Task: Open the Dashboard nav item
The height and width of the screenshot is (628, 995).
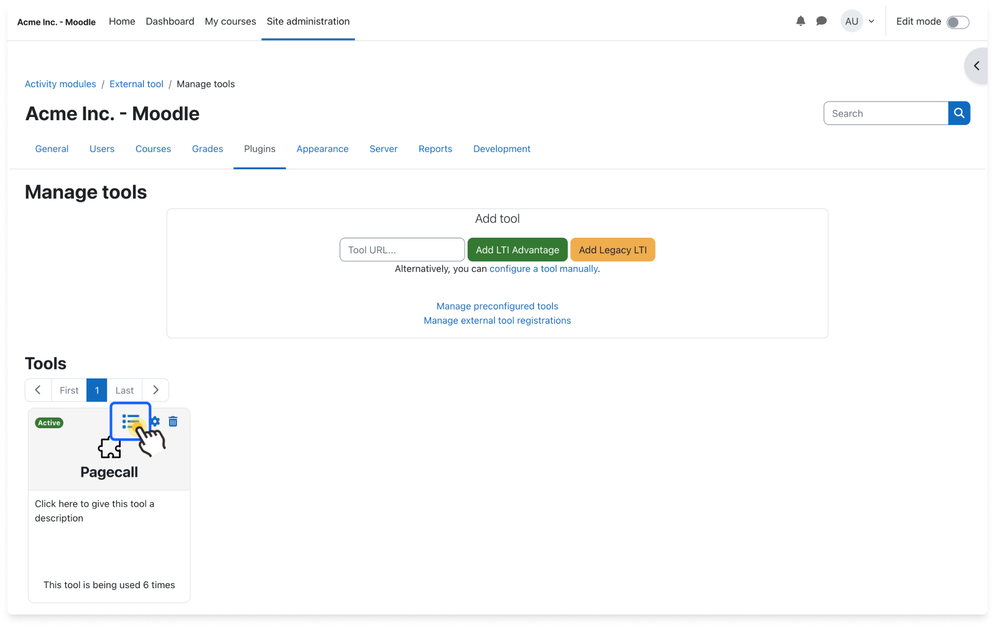Action: point(170,21)
